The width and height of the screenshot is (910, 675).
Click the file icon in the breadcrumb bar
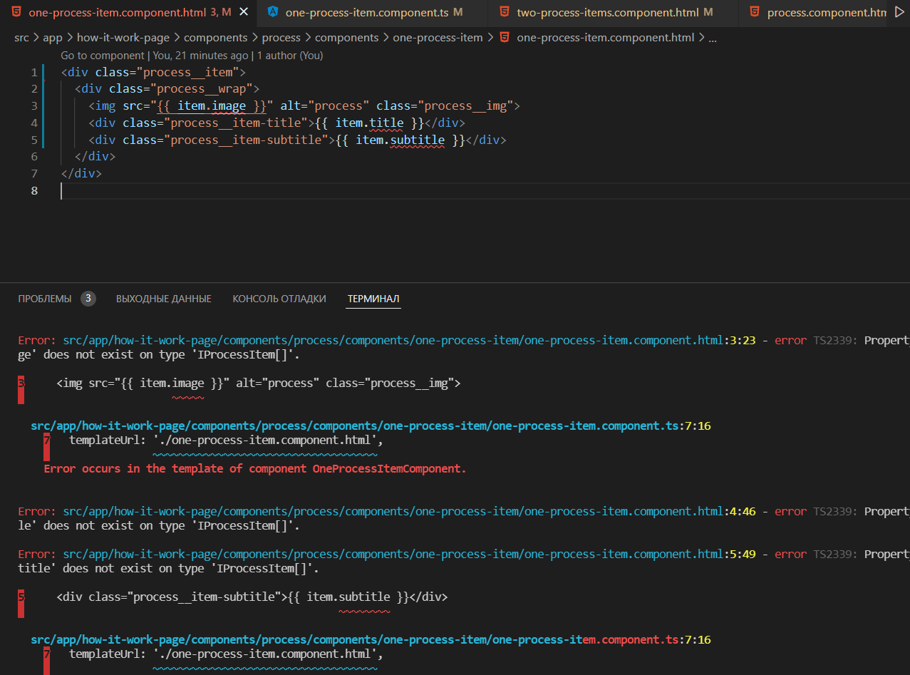click(505, 37)
